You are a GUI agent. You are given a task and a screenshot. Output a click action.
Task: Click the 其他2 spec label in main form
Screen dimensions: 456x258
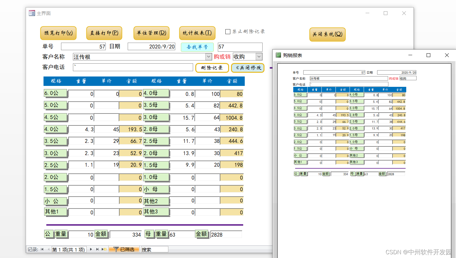pos(156,201)
